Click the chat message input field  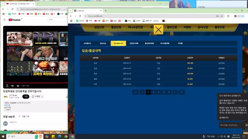coord(231,125)
